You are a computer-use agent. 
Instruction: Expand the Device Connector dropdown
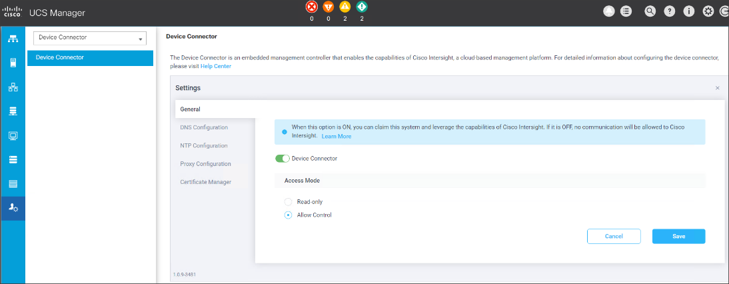(x=90, y=38)
